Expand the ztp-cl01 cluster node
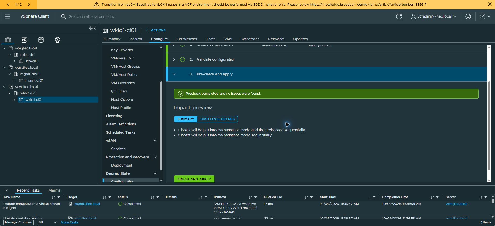 pos(15,61)
